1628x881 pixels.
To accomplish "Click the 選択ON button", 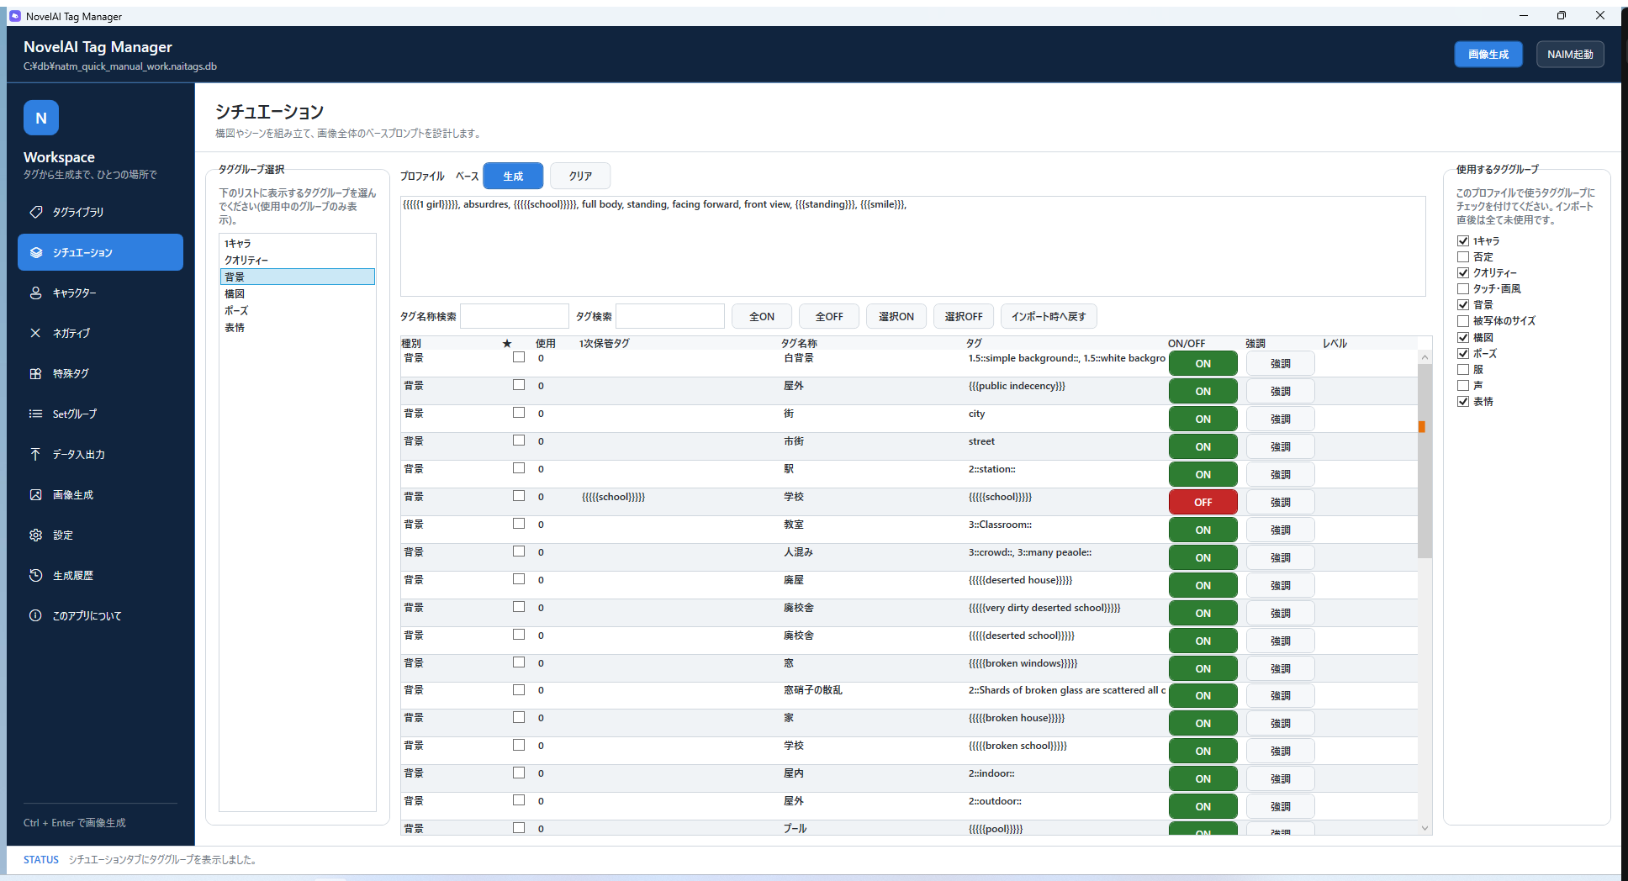I will (x=896, y=316).
